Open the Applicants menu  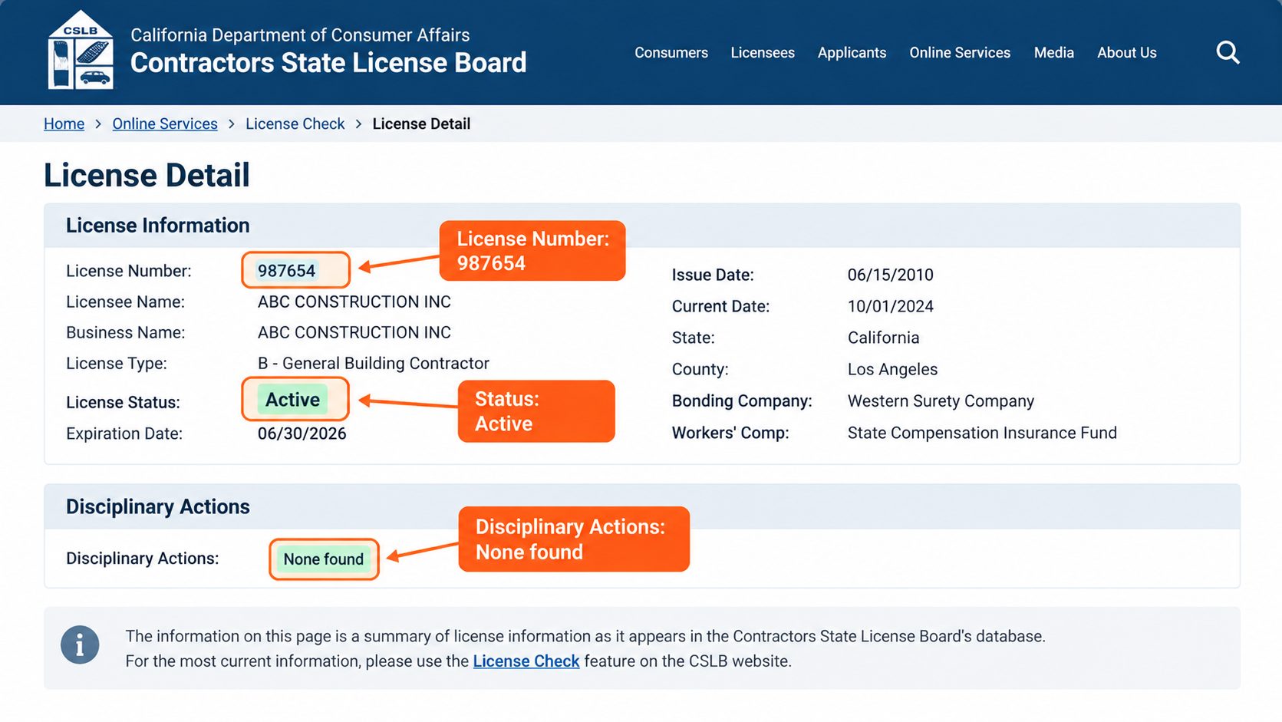coord(852,53)
